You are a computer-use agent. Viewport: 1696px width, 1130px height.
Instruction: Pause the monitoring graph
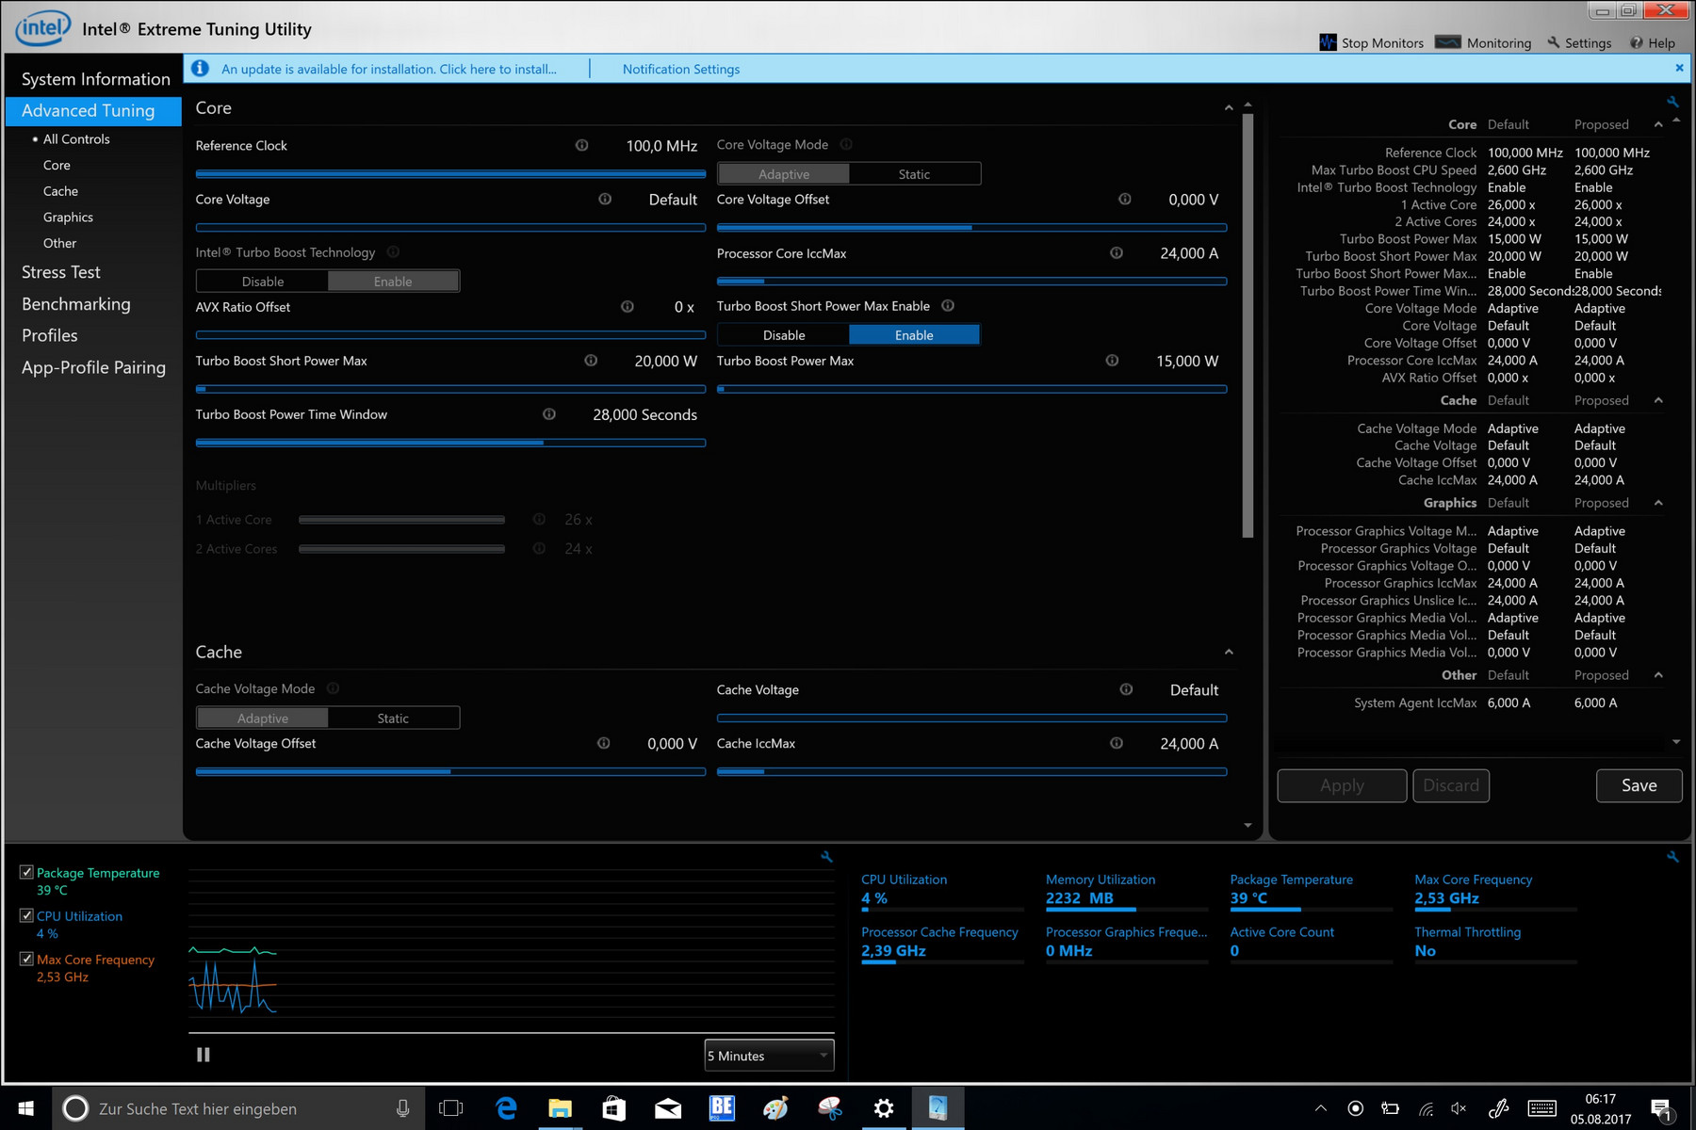[203, 1055]
